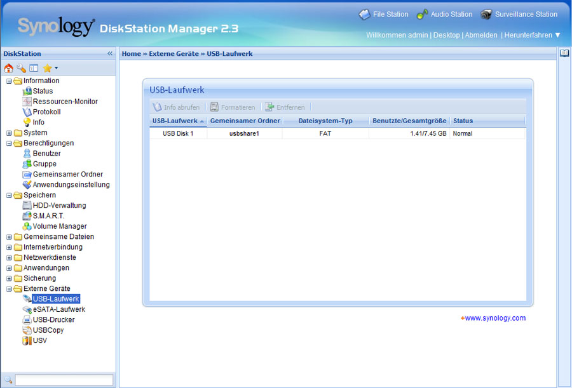This screenshot has width=572, height=388.
Task: Click Abmelden to log out
Action: pyautogui.click(x=481, y=36)
